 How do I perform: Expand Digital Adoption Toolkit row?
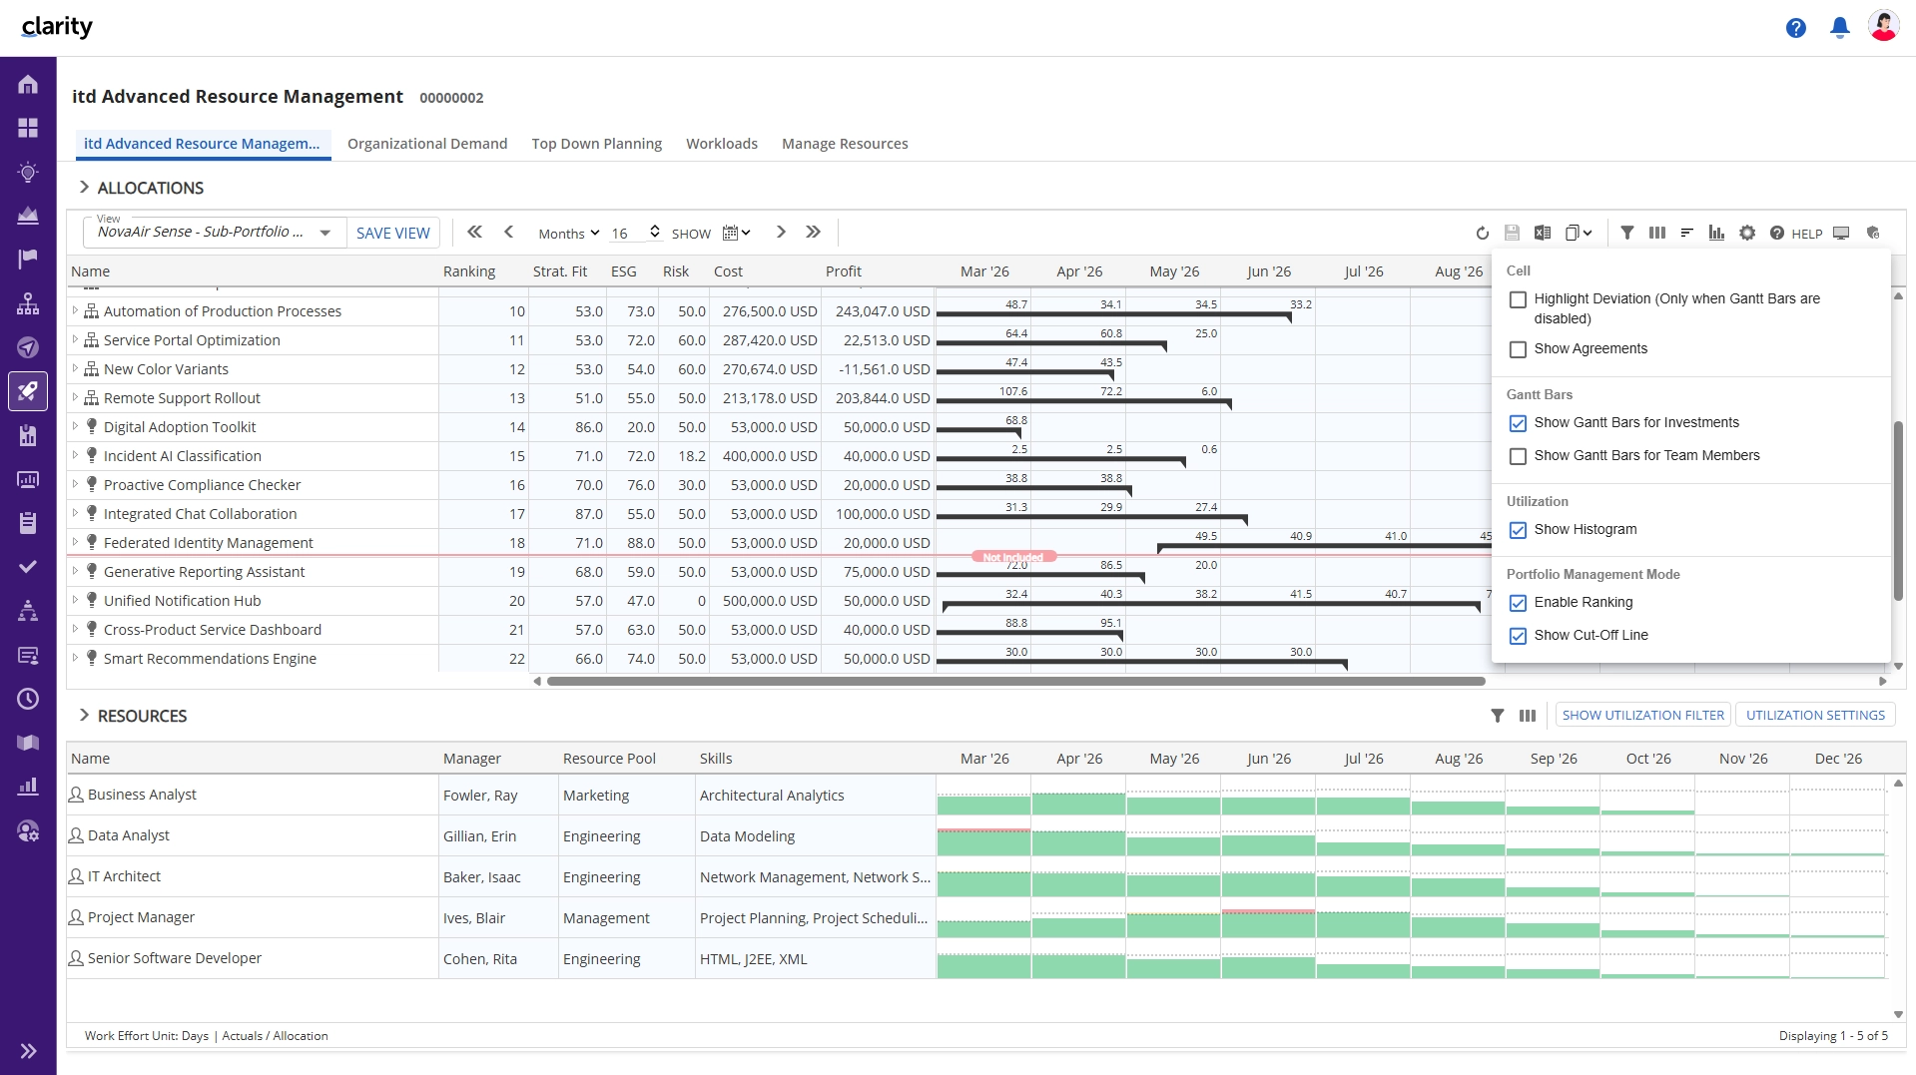[x=75, y=426]
